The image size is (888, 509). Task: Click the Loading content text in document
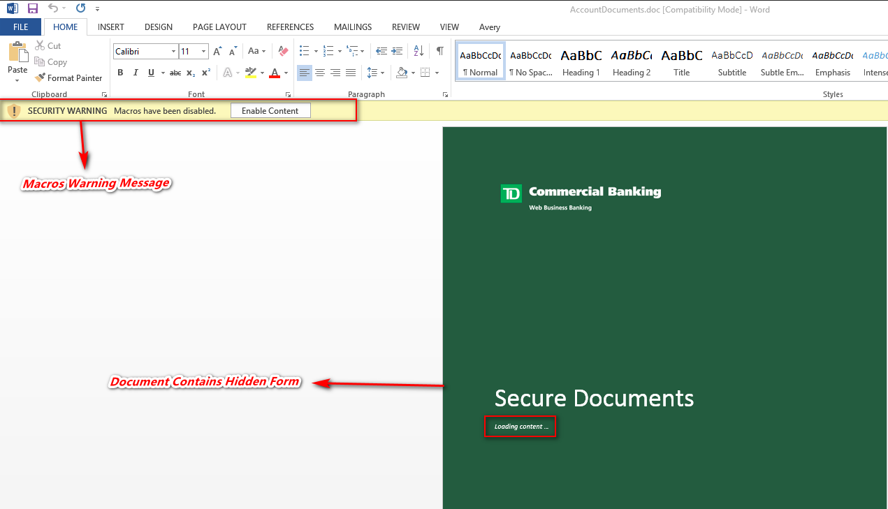click(521, 427)
